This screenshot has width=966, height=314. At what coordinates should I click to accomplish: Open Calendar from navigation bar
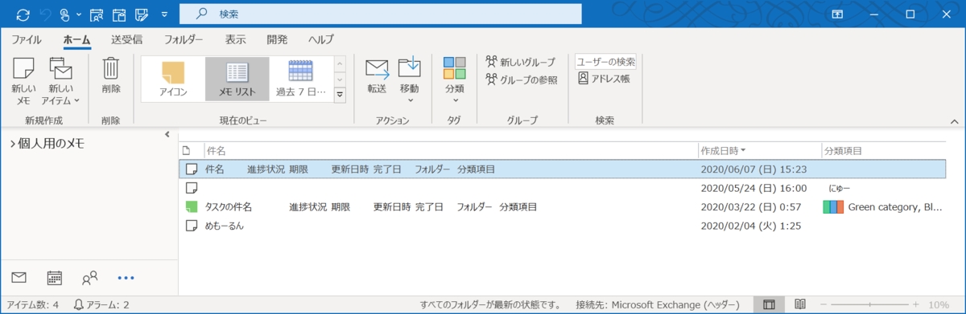[55, 278]
